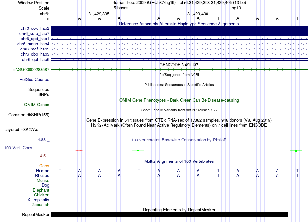Click the OMIM Gene Phenotypes track title
This screenshot has width=308, height=222.
pyautogui.click(x=179, y=100)
